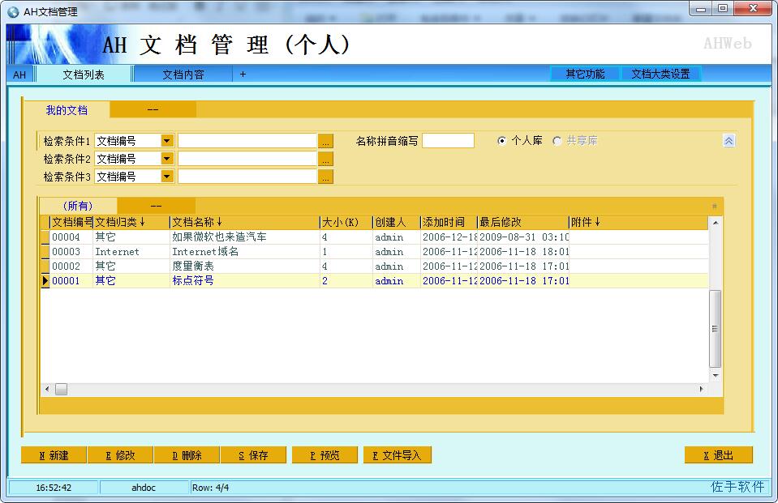Open the 检索条件1 field dropdown

coord(166,139)
